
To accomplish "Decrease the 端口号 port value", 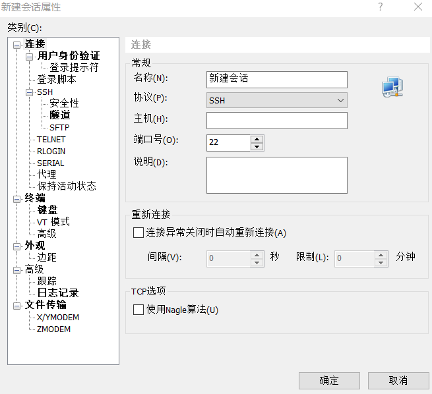I will tap(257, 147).
